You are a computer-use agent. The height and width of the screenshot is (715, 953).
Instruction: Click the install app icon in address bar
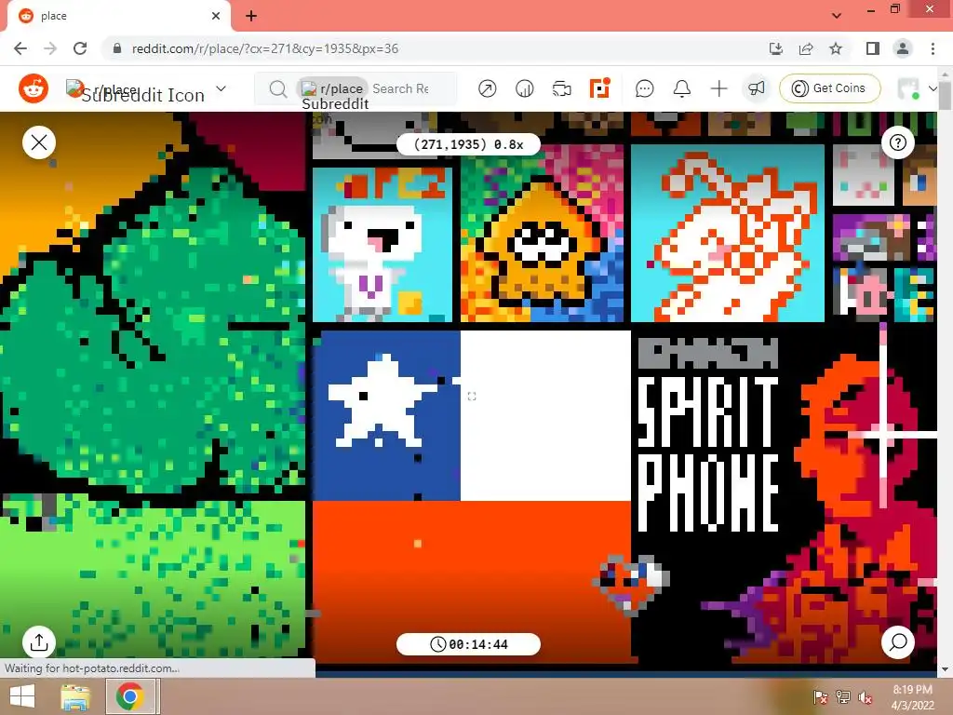(x=775, y=48)
